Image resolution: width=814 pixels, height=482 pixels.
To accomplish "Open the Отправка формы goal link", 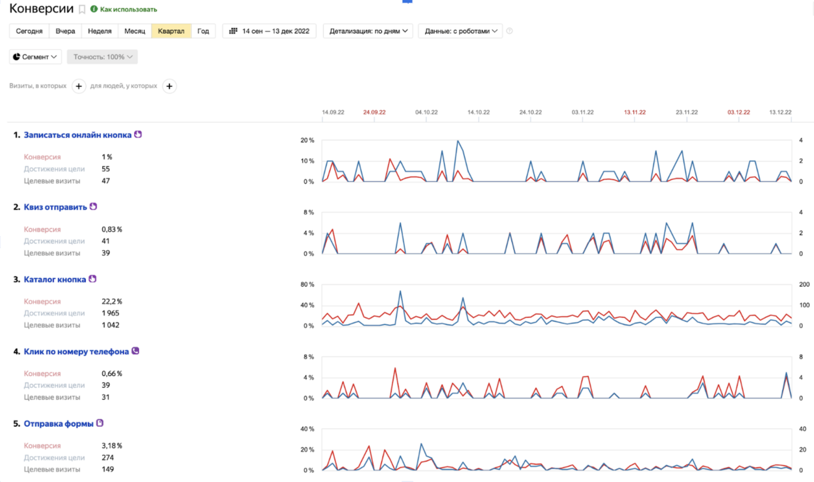I will tap(59, 424).
